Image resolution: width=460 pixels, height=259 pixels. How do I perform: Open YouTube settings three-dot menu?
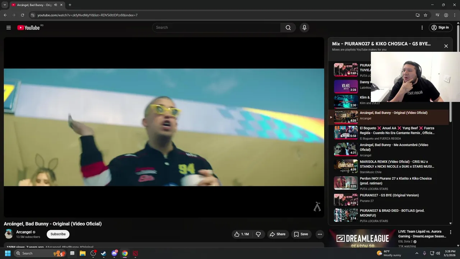[422, 28]
